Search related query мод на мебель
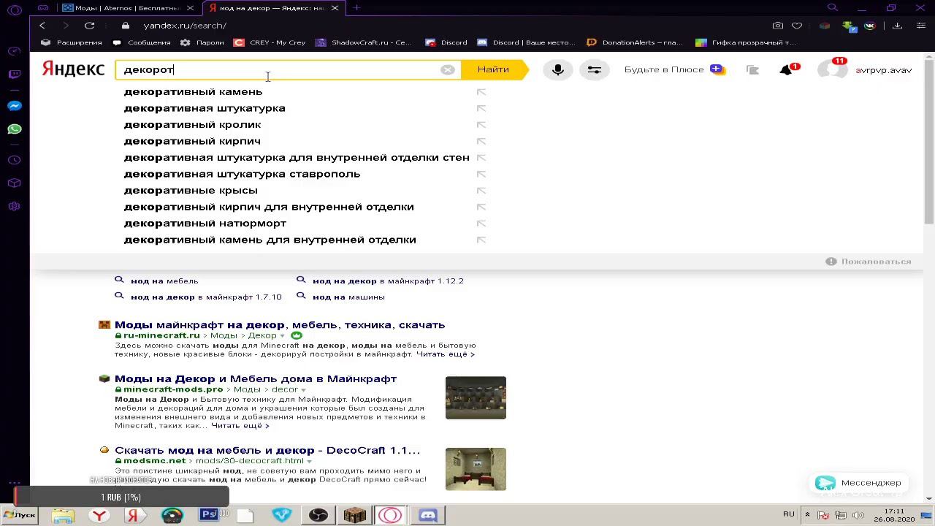Image resolution: width=935 pixels, height=526 pixels. tap(164, 281)
